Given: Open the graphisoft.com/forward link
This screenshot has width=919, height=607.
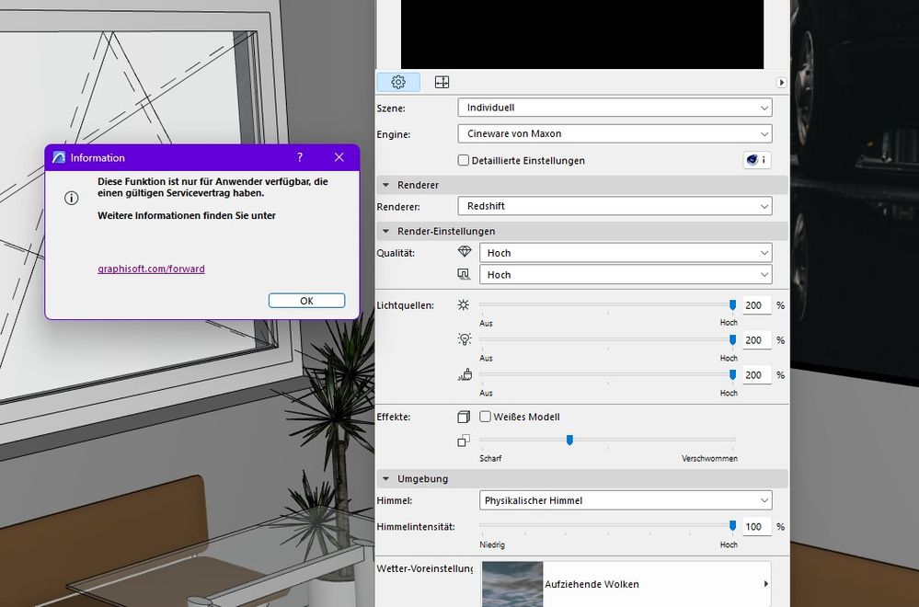Looking at the screenshot, I should click(x=151, y=269).
